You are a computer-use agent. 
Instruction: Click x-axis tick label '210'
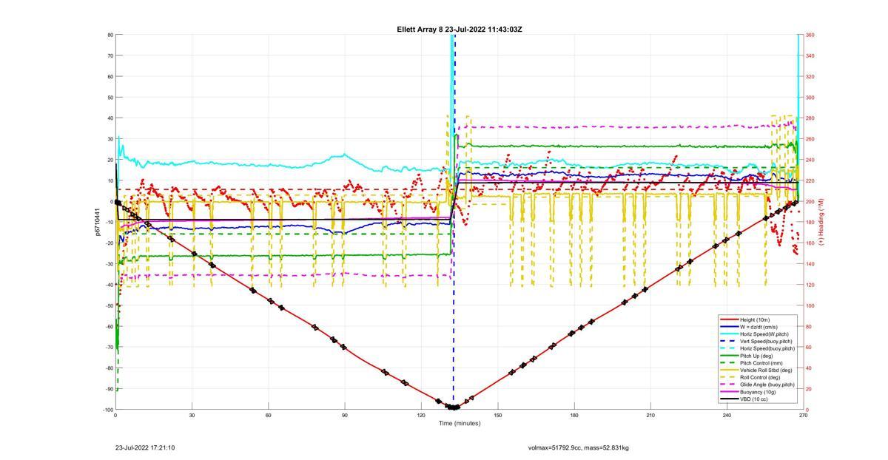650,416
